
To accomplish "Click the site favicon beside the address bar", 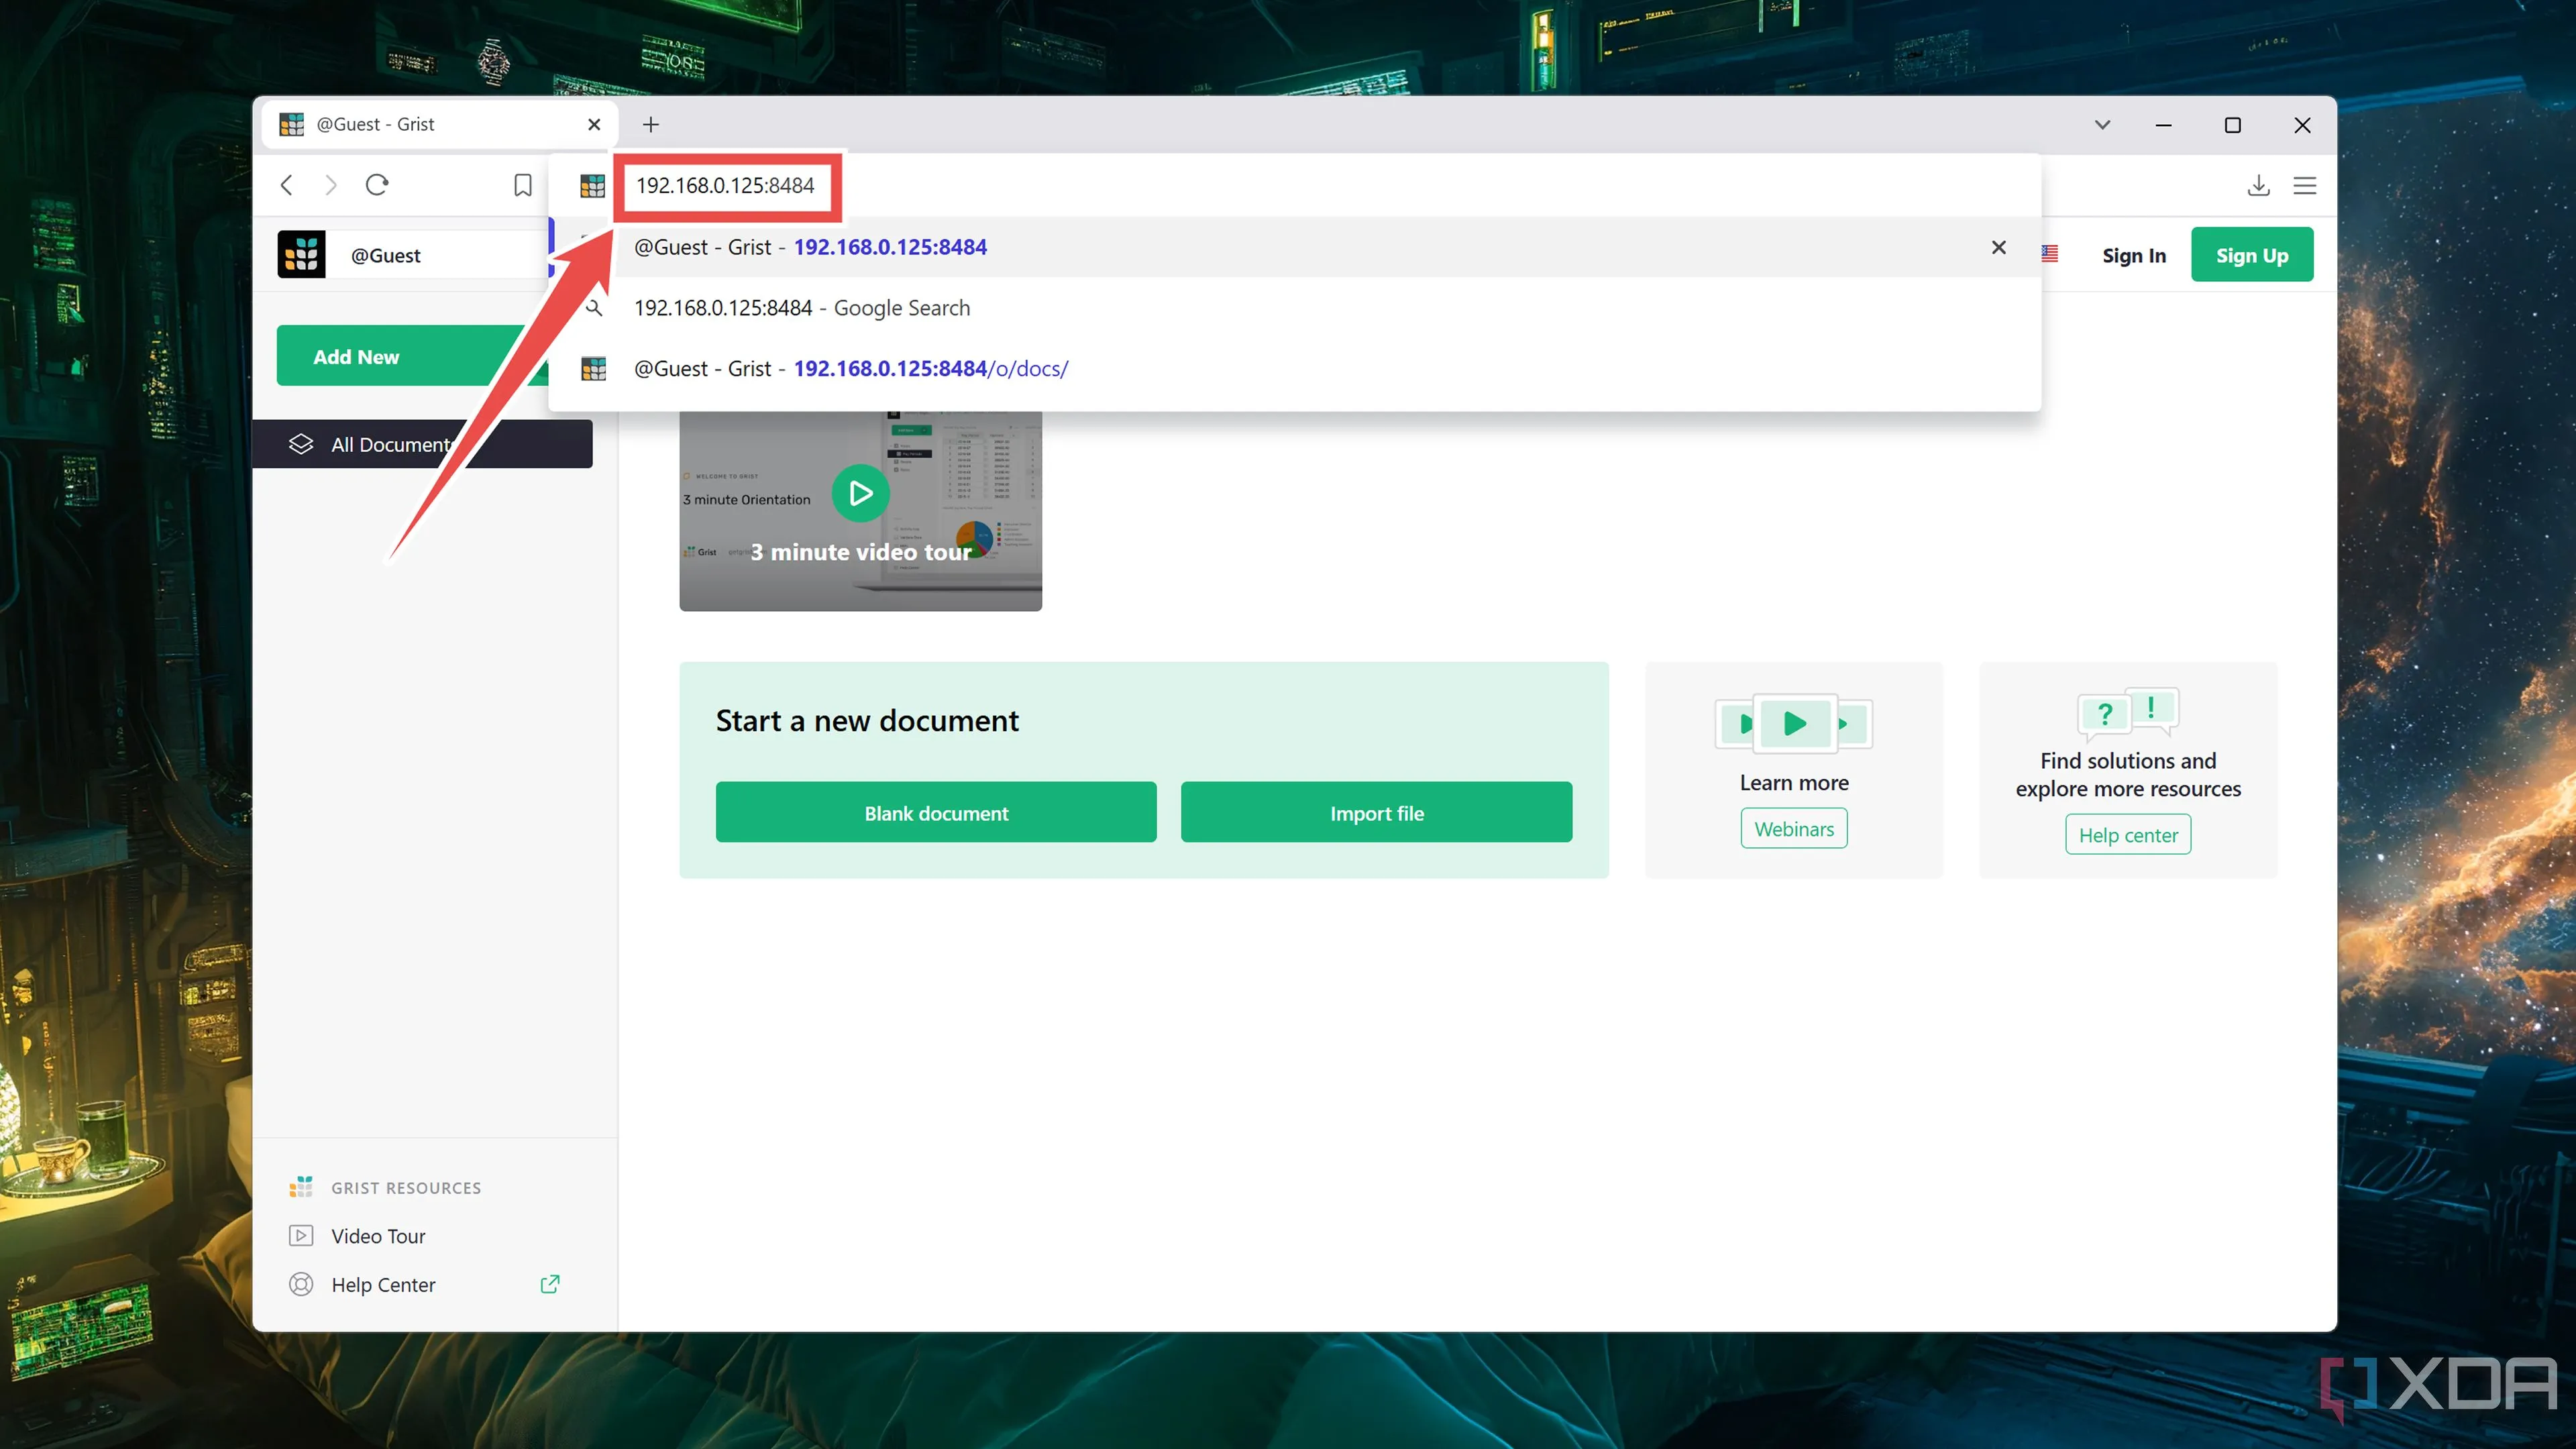I will pyautogui.click(x=593, y=185).
